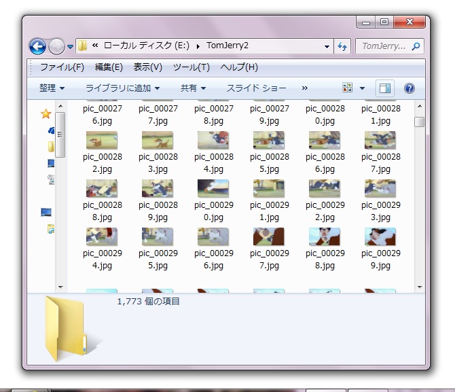Select the yellow folder item in navigation pane
The image size is (455, 392).
tap(51, 147)
